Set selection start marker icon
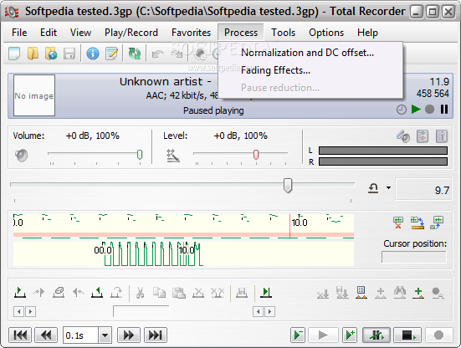The height and width of the screenshot is (348, 461). coord(20,293)
